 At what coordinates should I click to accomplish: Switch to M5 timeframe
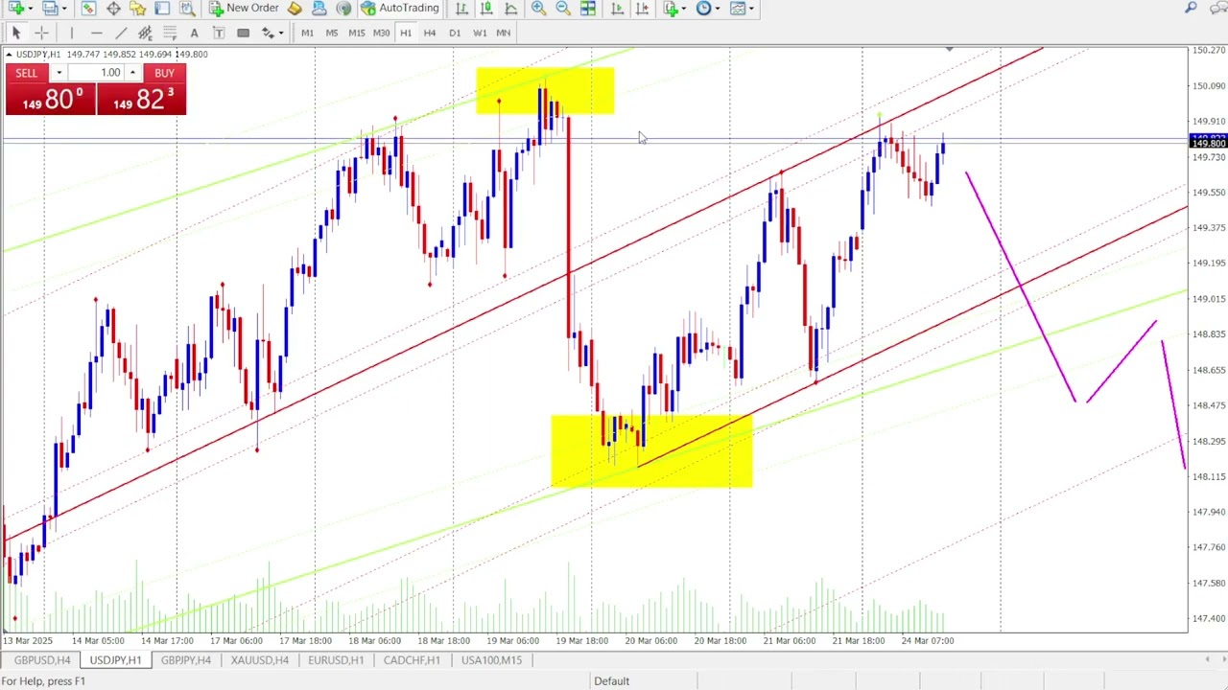coord(332,33)
